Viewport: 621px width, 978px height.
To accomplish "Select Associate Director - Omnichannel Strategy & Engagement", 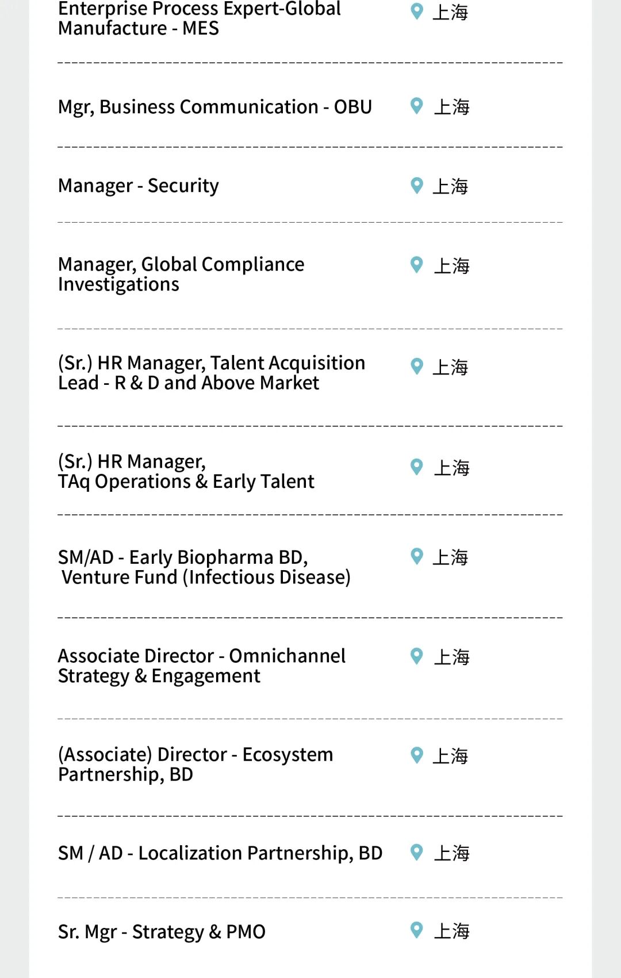I will click(202, 666).
